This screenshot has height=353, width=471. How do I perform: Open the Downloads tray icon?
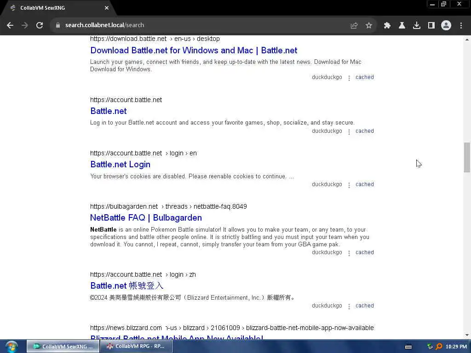pyautogui.click(x=417, y=26)
